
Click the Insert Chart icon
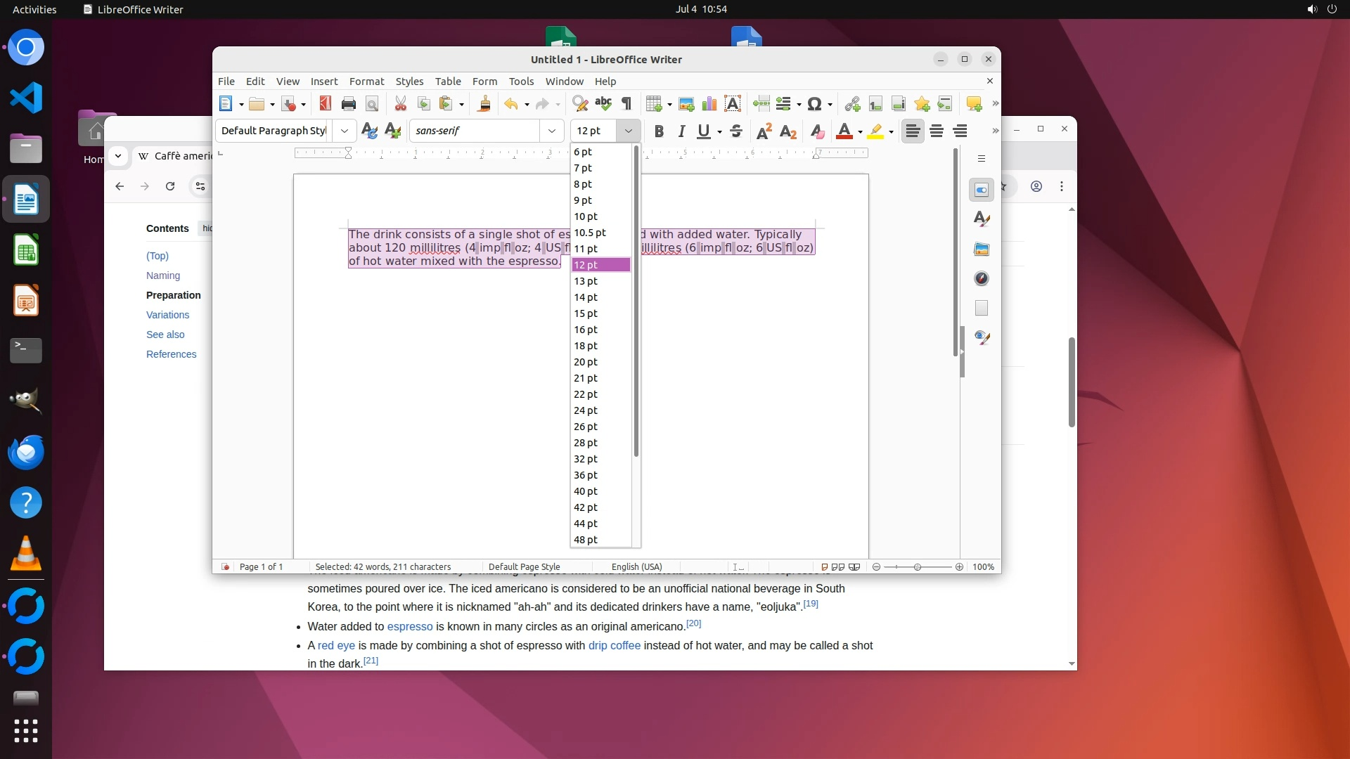pos(709,104)
